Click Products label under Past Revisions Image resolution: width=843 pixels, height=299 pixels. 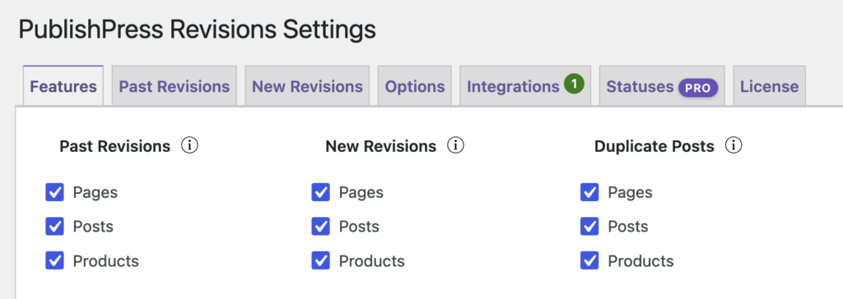(106, 261)
